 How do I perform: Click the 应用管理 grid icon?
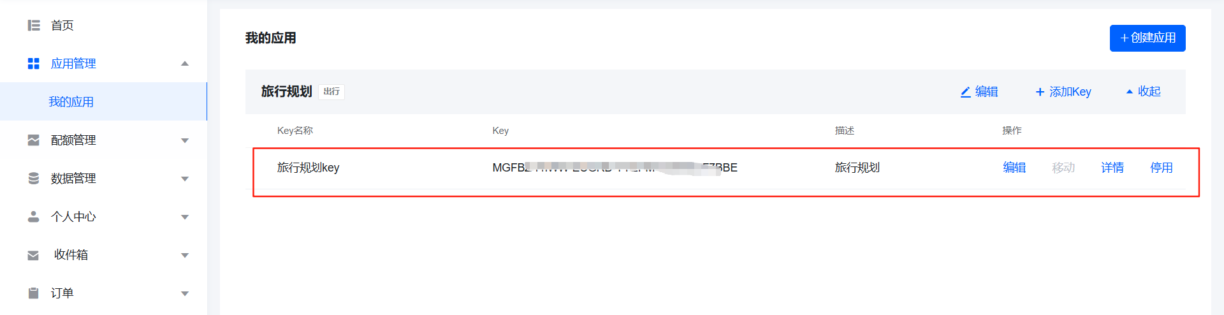34,64
